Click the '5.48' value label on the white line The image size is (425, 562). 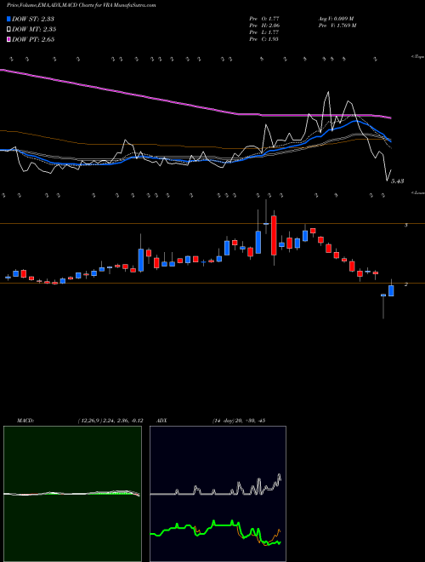pos(398,181)
